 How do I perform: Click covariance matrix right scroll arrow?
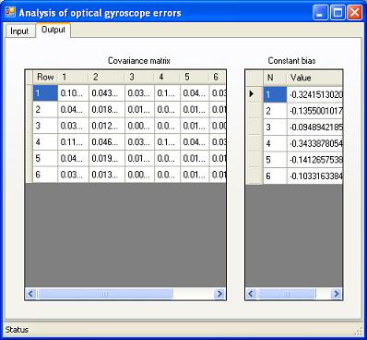[219, 294]
